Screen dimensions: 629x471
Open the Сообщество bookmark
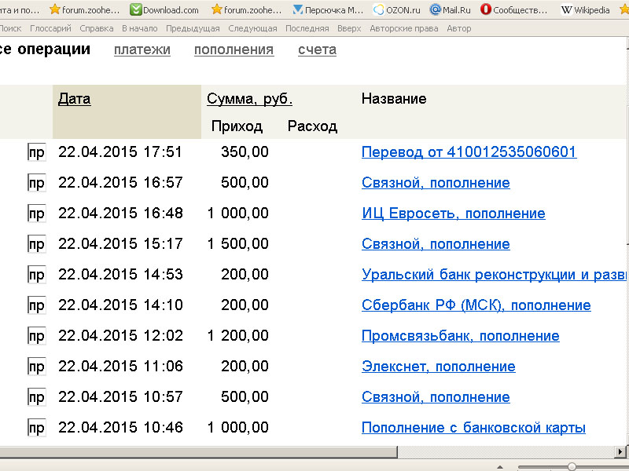pyautogui.click(x=514, y=10)
